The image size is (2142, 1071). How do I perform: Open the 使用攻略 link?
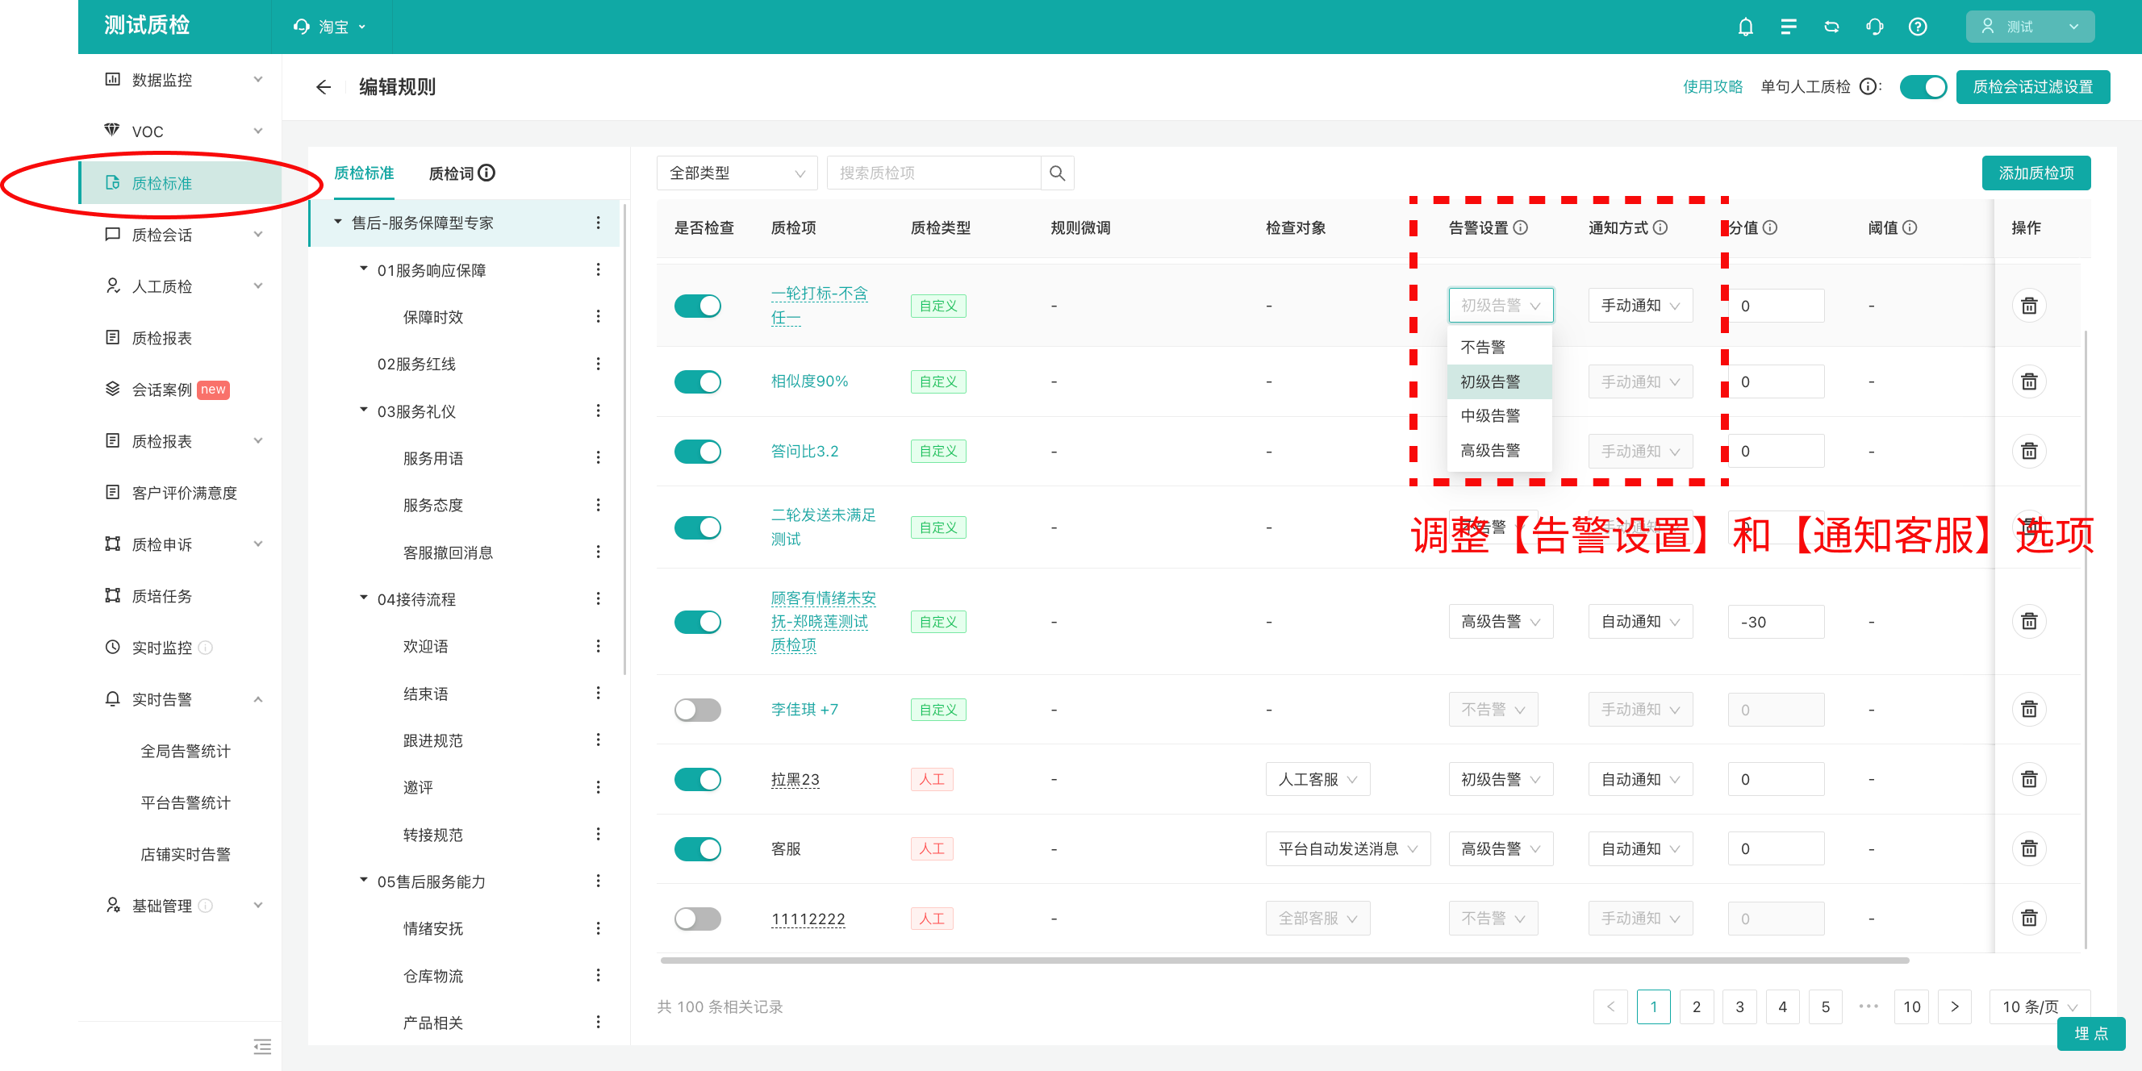pyautogui.click(x=1712, y=87)
